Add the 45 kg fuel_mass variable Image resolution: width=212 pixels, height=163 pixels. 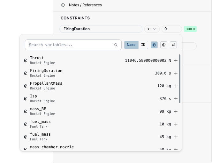click(176, 137)
